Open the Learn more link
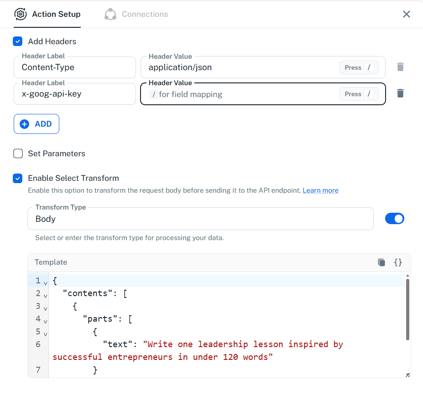Screen dimensions: 423x410 pyautogui.click(x=320, y=190)
